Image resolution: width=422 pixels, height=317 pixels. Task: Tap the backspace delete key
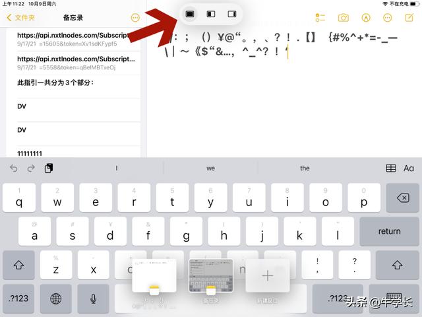403,198
